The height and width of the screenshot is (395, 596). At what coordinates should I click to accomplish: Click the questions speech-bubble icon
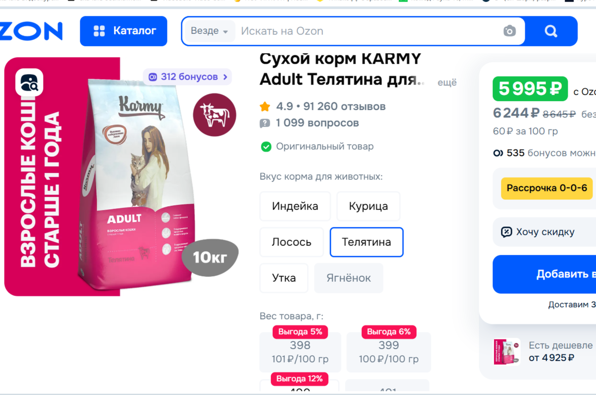tap(265, 123)
